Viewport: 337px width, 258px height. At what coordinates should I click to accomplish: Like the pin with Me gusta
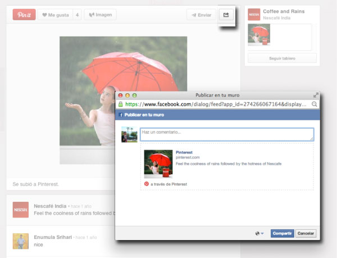click(55, 15)
